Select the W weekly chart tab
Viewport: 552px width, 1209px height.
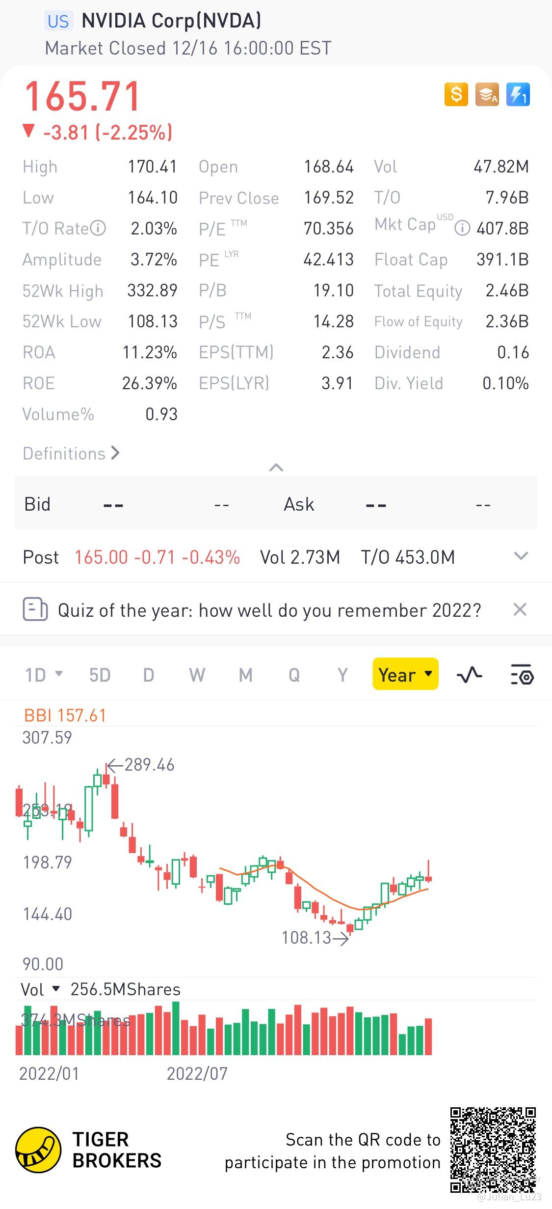(x=197, y=675)
